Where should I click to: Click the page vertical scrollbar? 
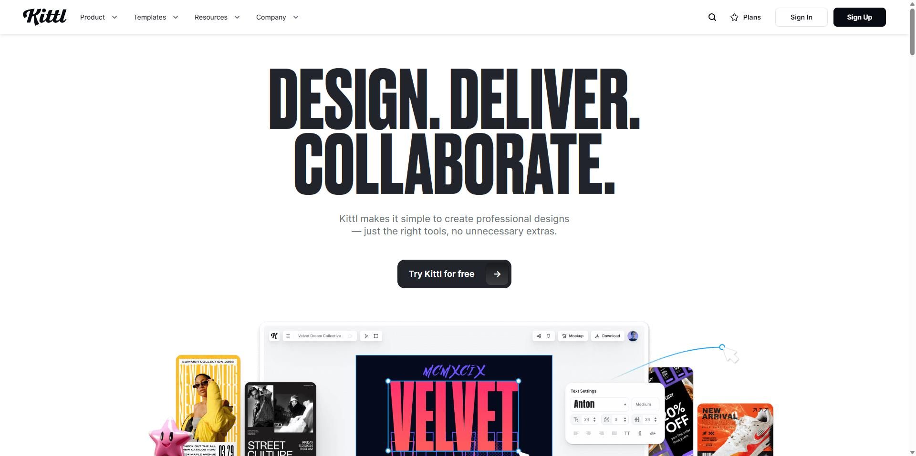[x=912, y=228]
